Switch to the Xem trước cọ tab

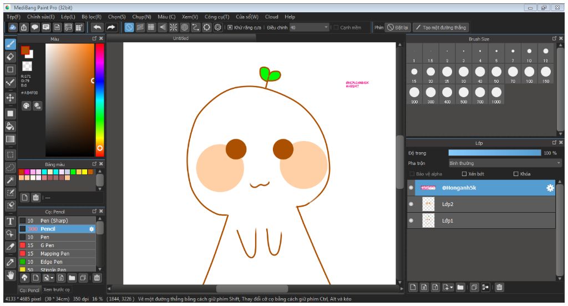pos(57,289)
